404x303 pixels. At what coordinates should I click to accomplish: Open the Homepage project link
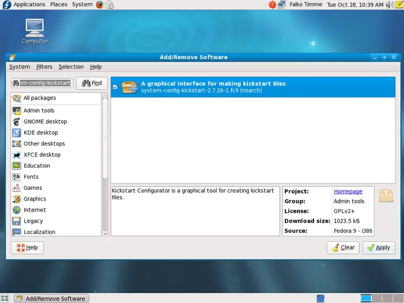(x=348, y=191)
